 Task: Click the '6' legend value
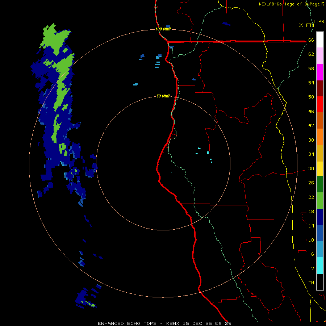[313, 254]
